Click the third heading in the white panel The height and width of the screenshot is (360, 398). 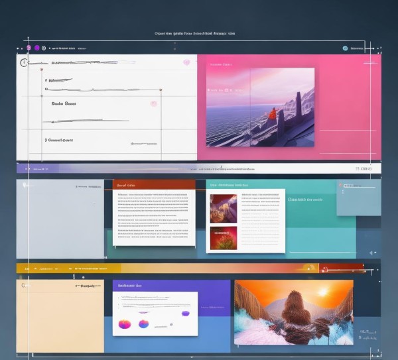[x=60, y=141]
